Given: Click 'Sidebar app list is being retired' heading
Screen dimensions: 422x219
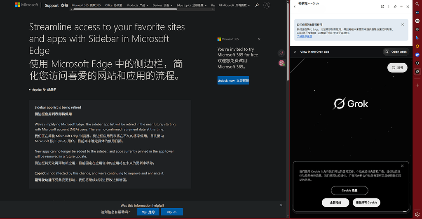Looking at the screenshot, I should click(x=58, y=107).
